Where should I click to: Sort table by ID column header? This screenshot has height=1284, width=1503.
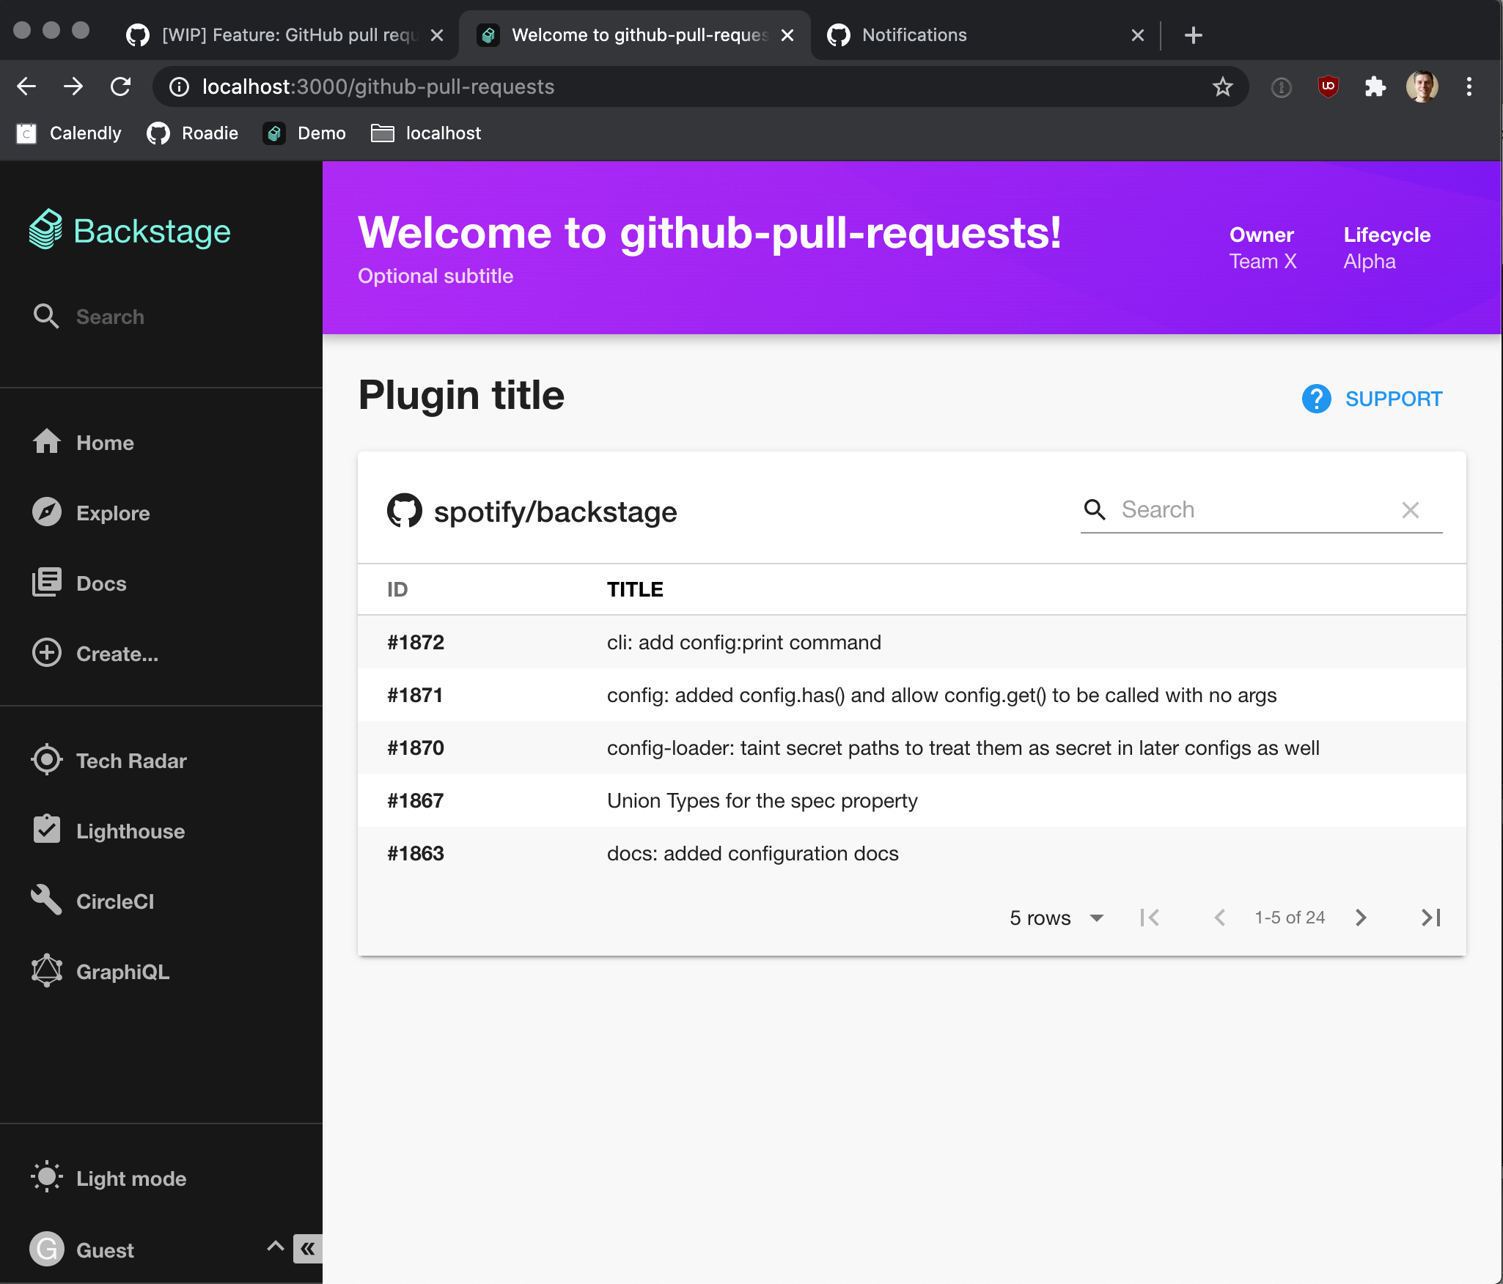(x=397, y=589)
